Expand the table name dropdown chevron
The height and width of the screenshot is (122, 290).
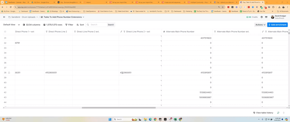83,17
